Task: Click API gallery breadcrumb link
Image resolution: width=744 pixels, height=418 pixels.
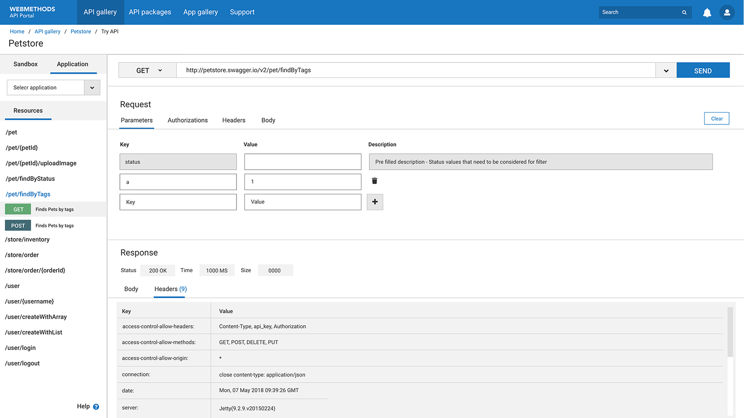Action: pos(48,32)
